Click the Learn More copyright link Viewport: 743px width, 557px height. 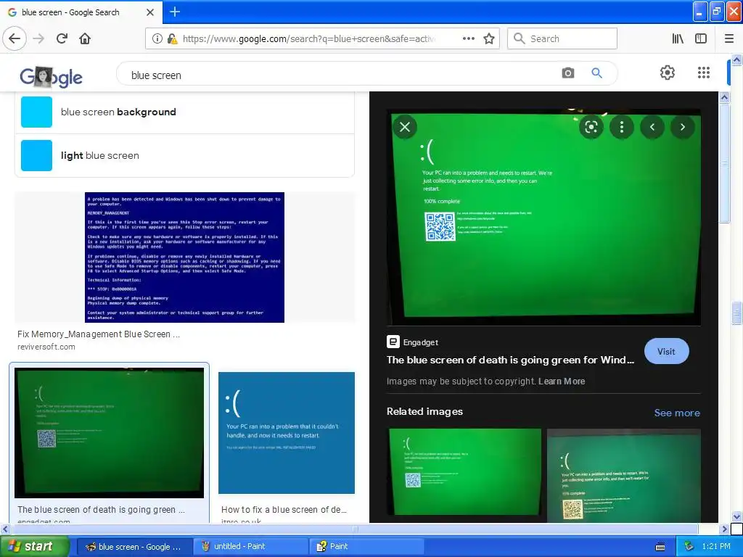[x=562, y=381]
